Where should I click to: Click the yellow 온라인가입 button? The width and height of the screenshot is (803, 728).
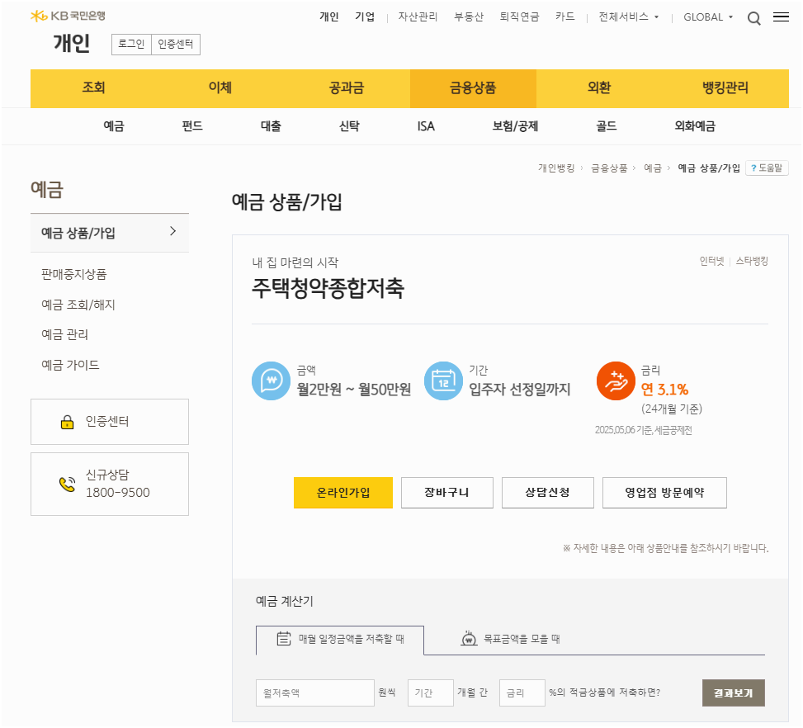click(342, 493)
